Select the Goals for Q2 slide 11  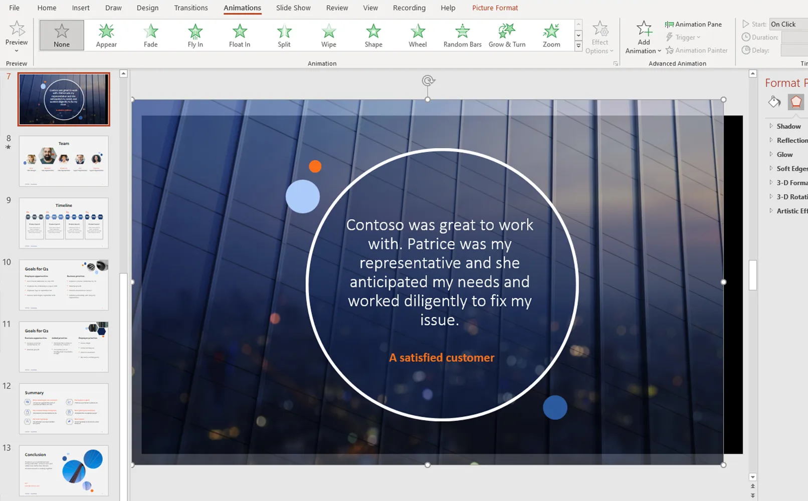(64, 347)
